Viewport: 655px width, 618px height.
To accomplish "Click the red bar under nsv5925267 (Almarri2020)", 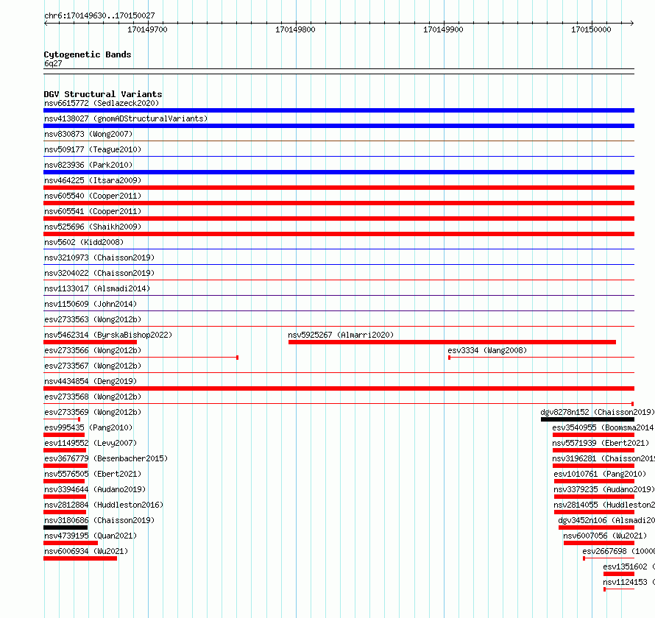I will 452,342.
